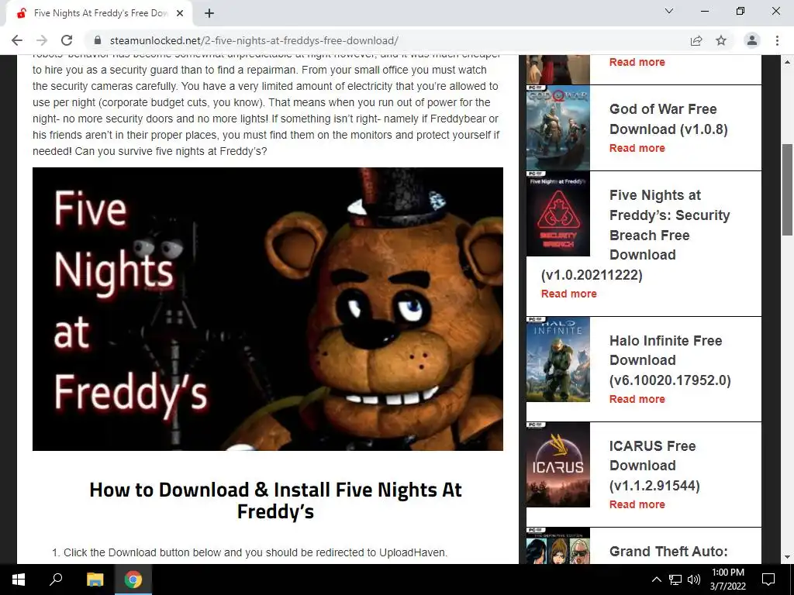Select the Five Nights At Freddy's tab

(x=99, y=13)
